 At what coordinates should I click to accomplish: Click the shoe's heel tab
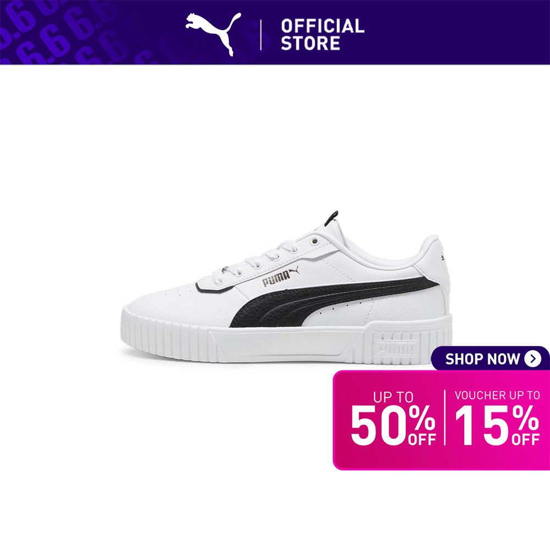(x=434, y=260)
